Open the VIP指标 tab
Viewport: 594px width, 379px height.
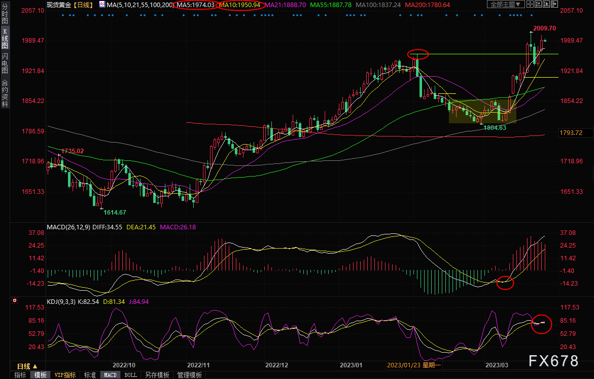[x=65, y=375]
